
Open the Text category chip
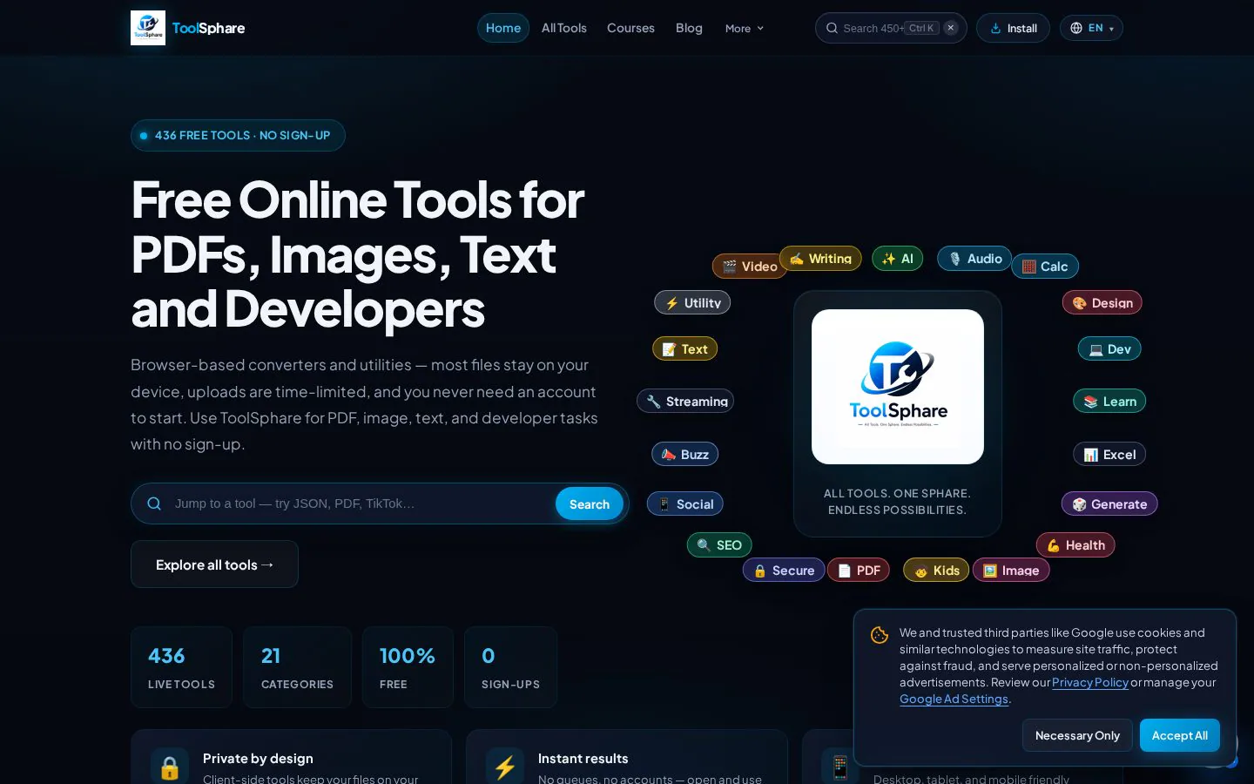click(x=685, y=349)
